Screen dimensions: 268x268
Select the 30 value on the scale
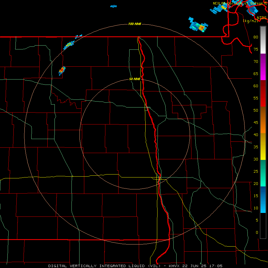[256, 159]
